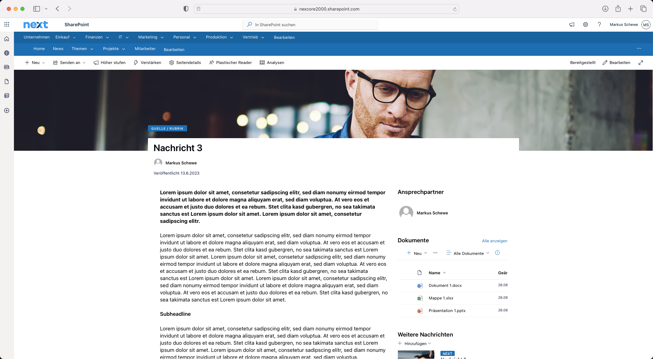Open Hinzufügen dropdown under Weitere Nachrichten

pyautogui.click(x=415, y=343)
